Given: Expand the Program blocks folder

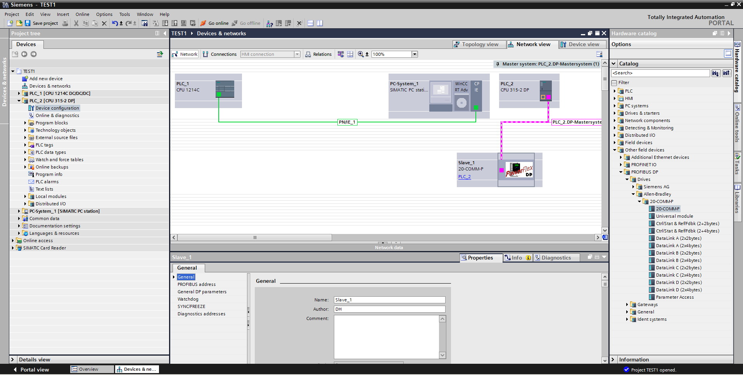Looking at the screenshot, I should click(x=25, y=123).
